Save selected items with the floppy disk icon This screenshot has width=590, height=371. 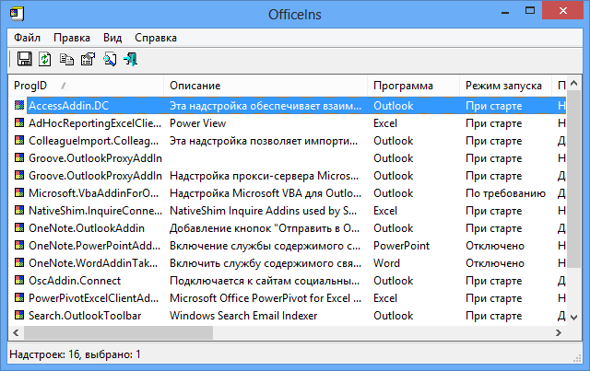(x=25, y=59)
